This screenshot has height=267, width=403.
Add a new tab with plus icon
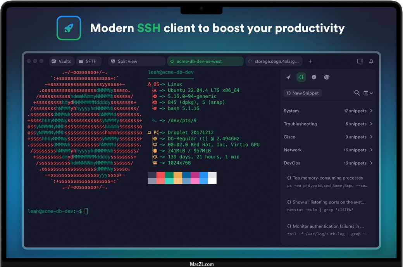(x=310, y=61)
